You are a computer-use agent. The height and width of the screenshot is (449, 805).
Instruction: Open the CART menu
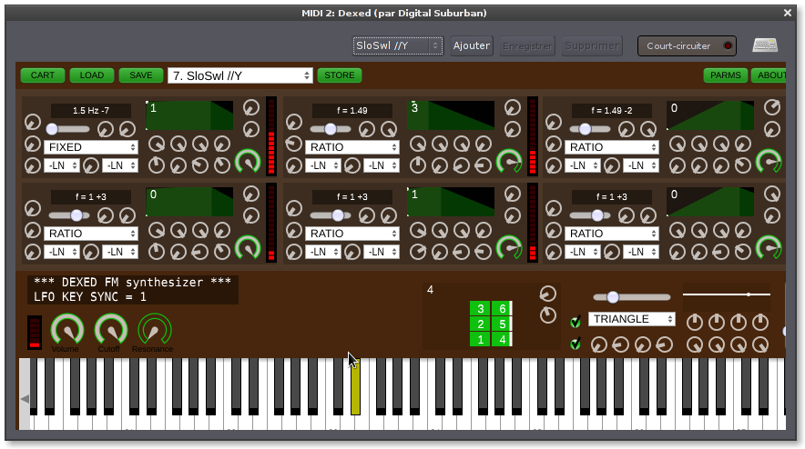point(42,75)
